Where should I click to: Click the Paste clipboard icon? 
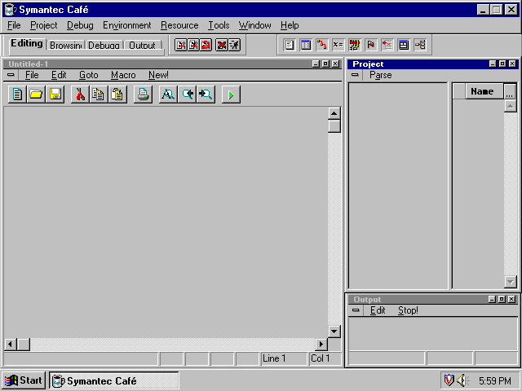117,94
